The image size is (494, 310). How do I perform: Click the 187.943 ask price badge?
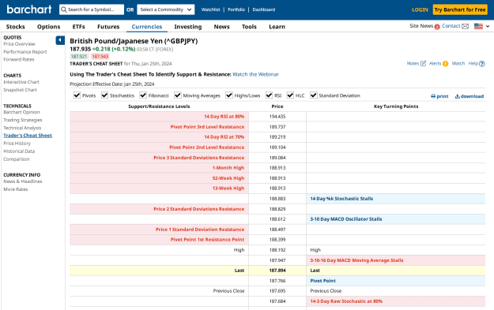[100, 57]
